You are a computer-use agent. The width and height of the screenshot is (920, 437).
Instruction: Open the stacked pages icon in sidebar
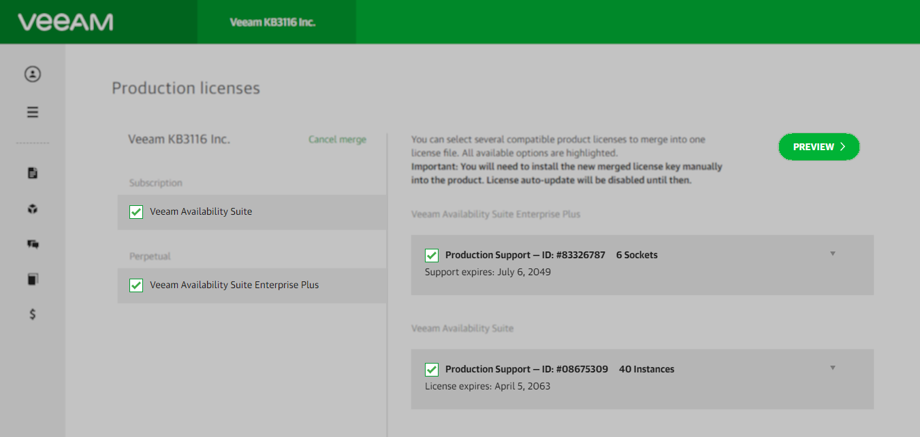pyautogui.click(x=33, y=279)
